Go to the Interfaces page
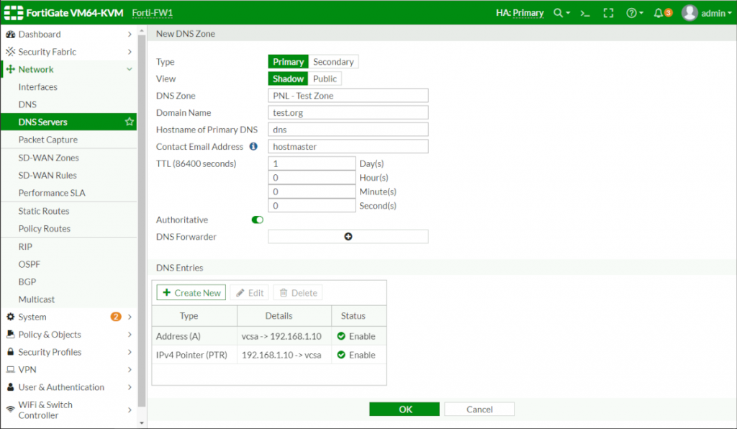The height and width of the screenshot is (429, 737). (38, 87)
